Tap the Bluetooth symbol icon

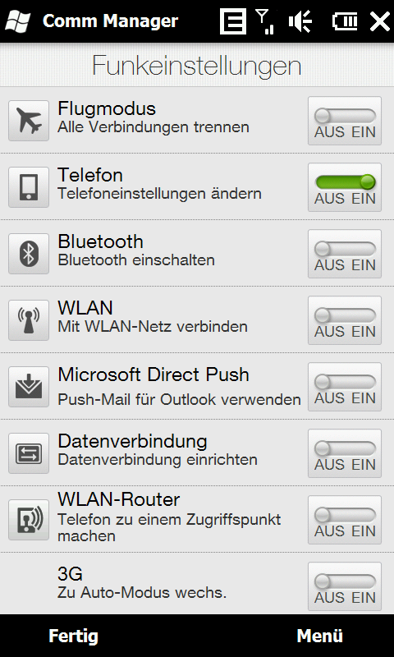tap(29, 254)
